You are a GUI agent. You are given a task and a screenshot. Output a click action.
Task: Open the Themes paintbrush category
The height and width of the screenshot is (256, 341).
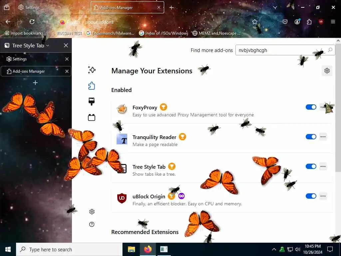point(92,102)
